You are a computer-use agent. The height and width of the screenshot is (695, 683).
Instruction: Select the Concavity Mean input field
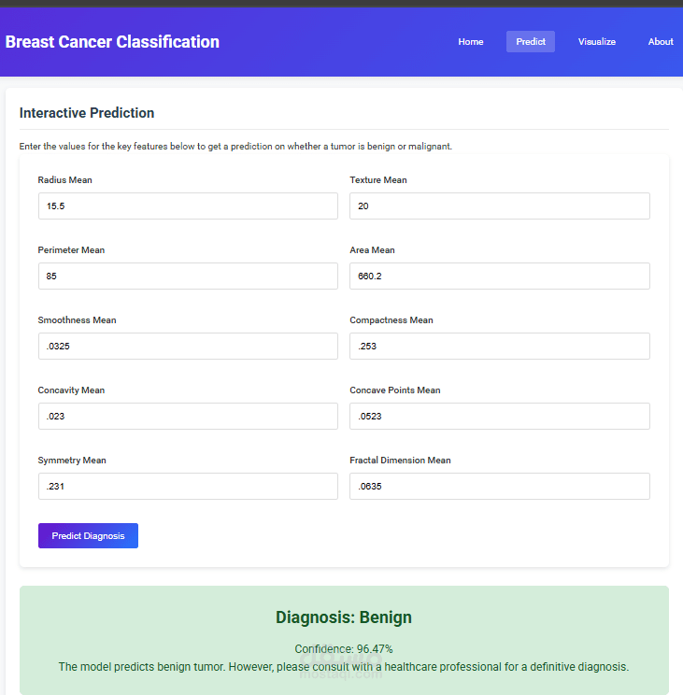[x=188, y=417]
